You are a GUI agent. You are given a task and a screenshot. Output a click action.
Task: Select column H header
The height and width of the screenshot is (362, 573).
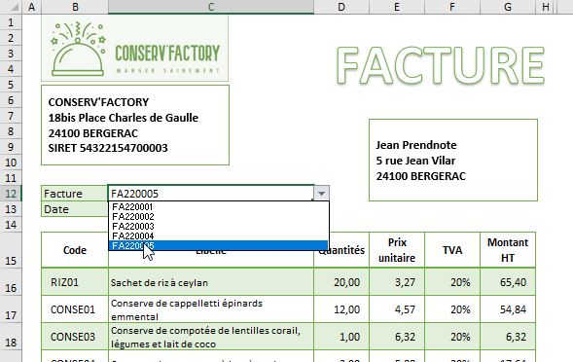tap(546, 7)
